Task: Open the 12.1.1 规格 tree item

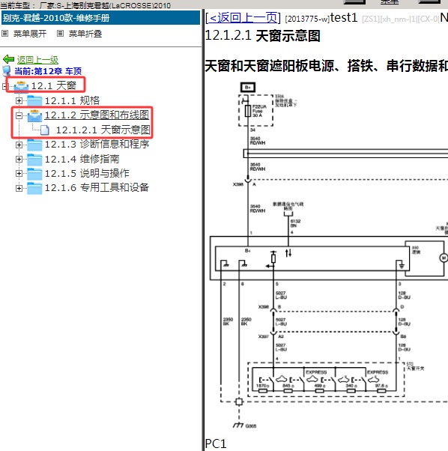Action: click(x=72, y=100)
